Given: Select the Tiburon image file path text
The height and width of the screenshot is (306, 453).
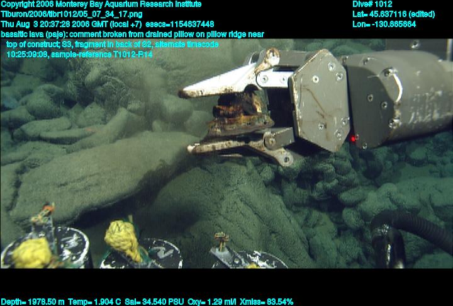Looking at the screenshot, I should (x=72, y=14).
